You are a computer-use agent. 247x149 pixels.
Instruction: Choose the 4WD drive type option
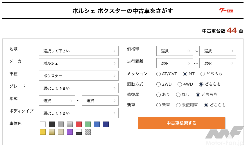click(180, 84)
